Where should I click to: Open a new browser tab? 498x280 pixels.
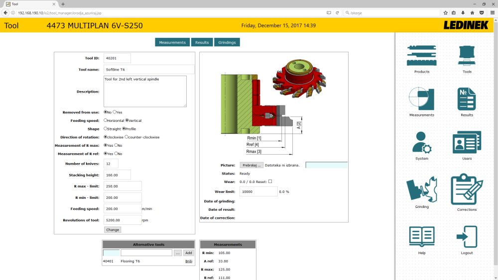click(63, 4)
